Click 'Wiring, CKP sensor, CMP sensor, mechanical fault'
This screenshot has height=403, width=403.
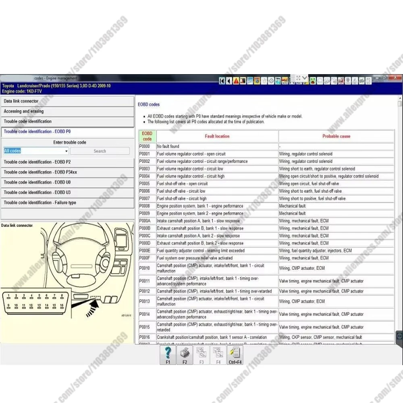click(320, 337)
